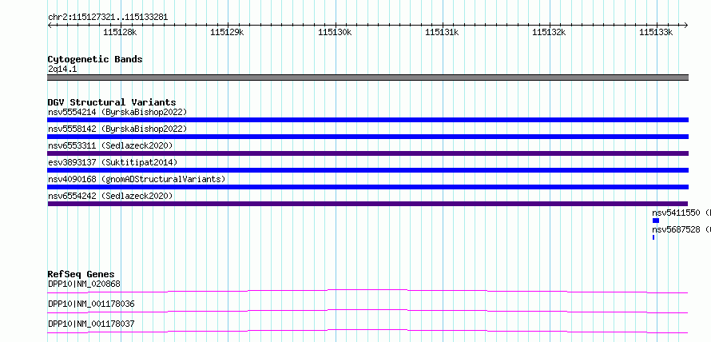This screenshot has width=711, height=342.
Task: Open the DPP10|NM_020868 transcript label
Action: (84, 284)
